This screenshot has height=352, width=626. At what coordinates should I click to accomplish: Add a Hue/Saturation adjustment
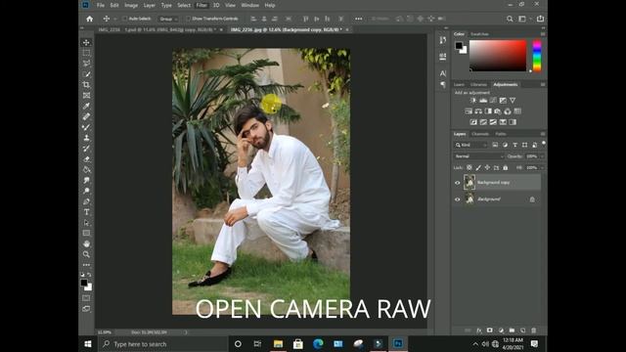tap(469, 111)
